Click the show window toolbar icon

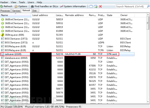(x=91, y=6)
